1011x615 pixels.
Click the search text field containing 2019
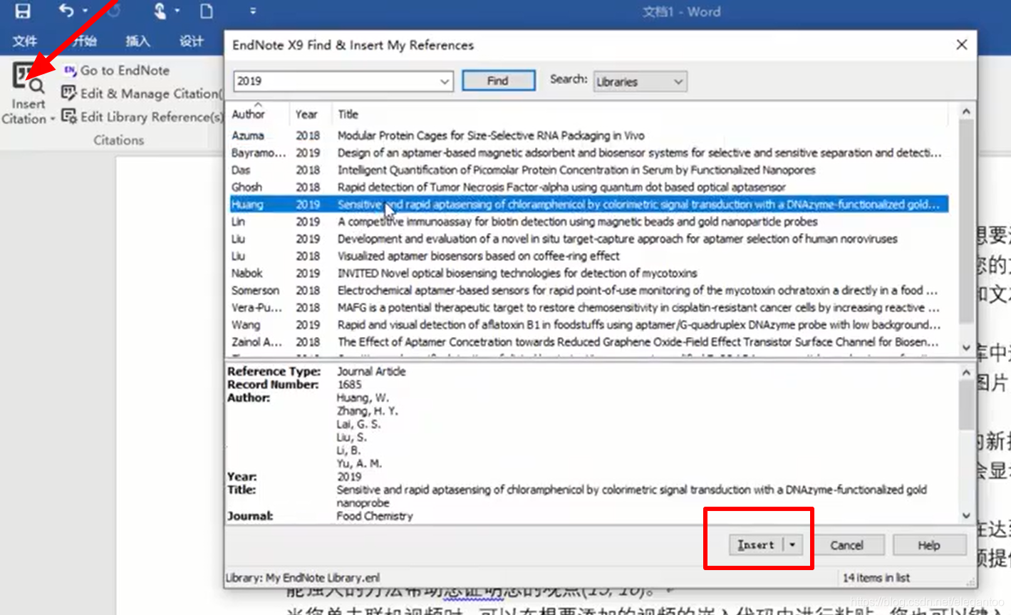pos(335,81)
